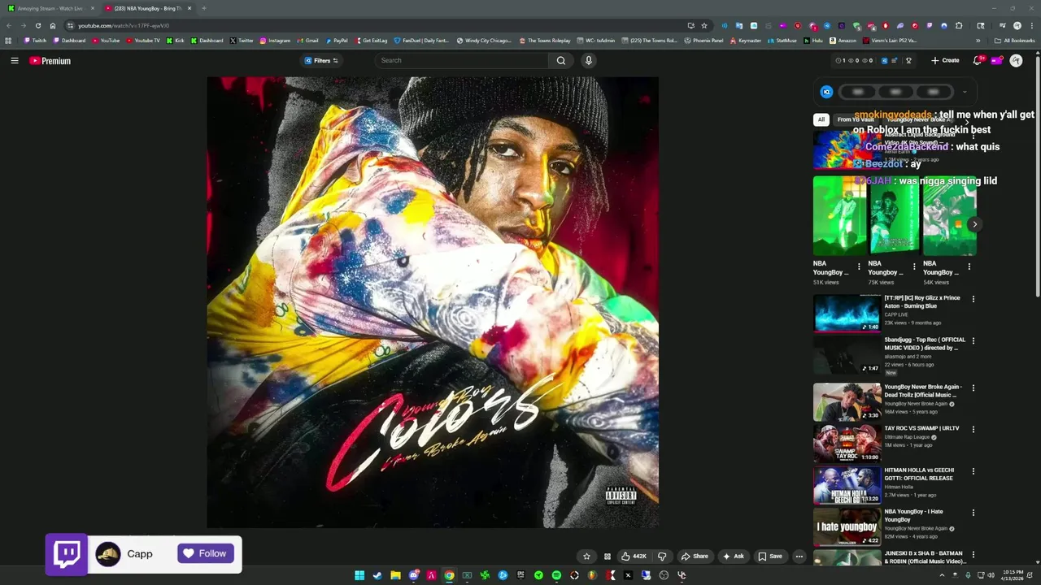This screenshot has height=585, width=1041.
Task: Open the Filters dropdown next to search
Action: 321,60
